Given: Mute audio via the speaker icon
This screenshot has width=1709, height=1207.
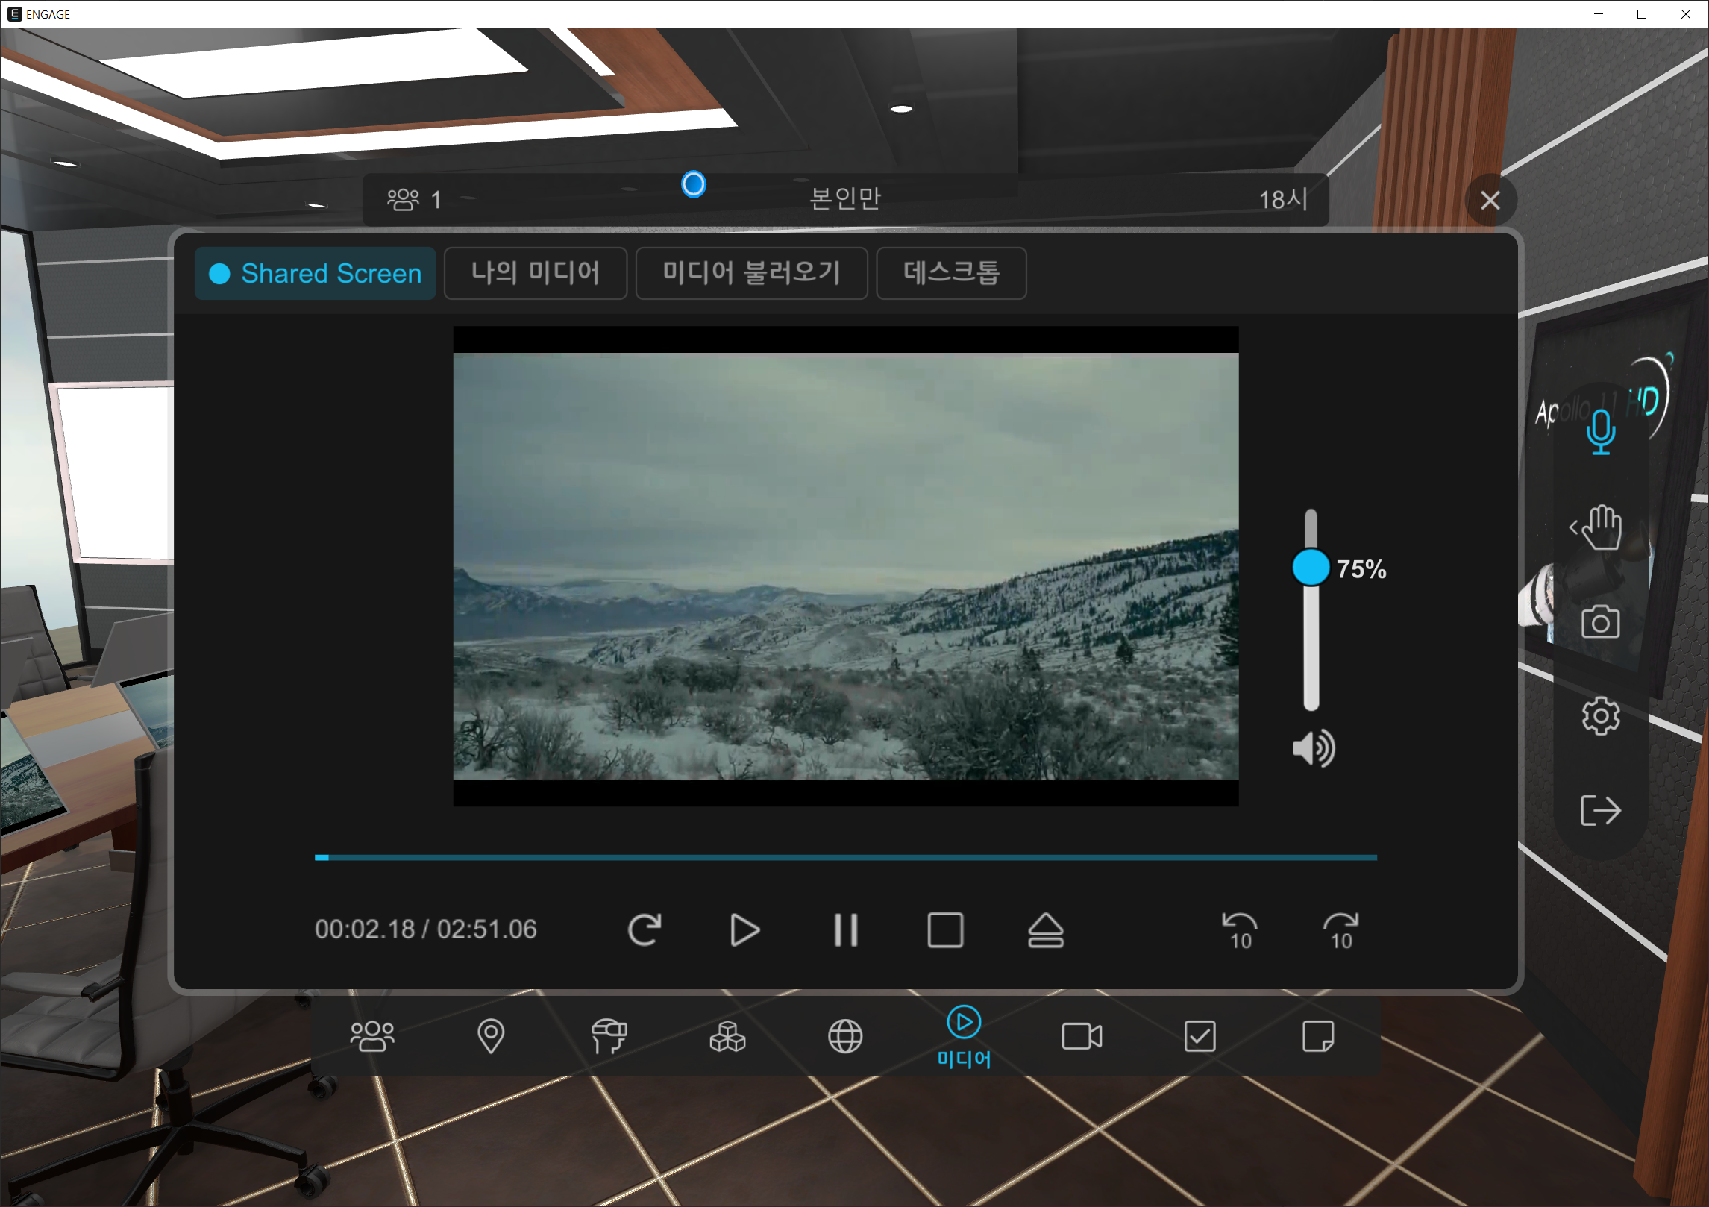Looking at the screenshot, I should [x=1313, y=748].
